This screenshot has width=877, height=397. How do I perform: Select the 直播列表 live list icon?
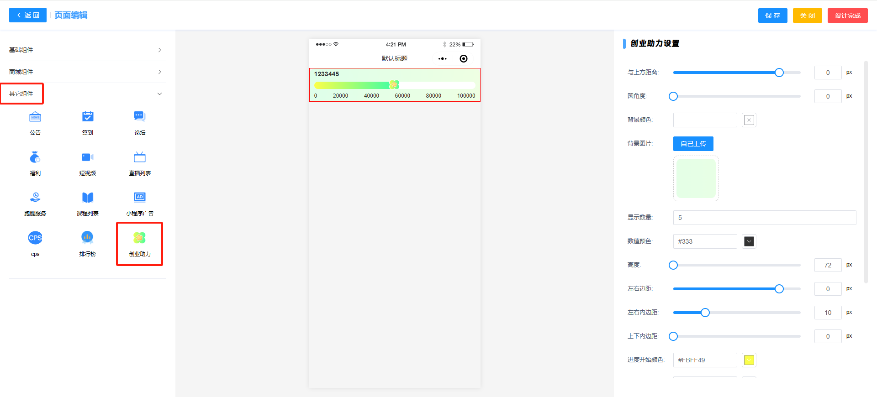tap(140, 157)
